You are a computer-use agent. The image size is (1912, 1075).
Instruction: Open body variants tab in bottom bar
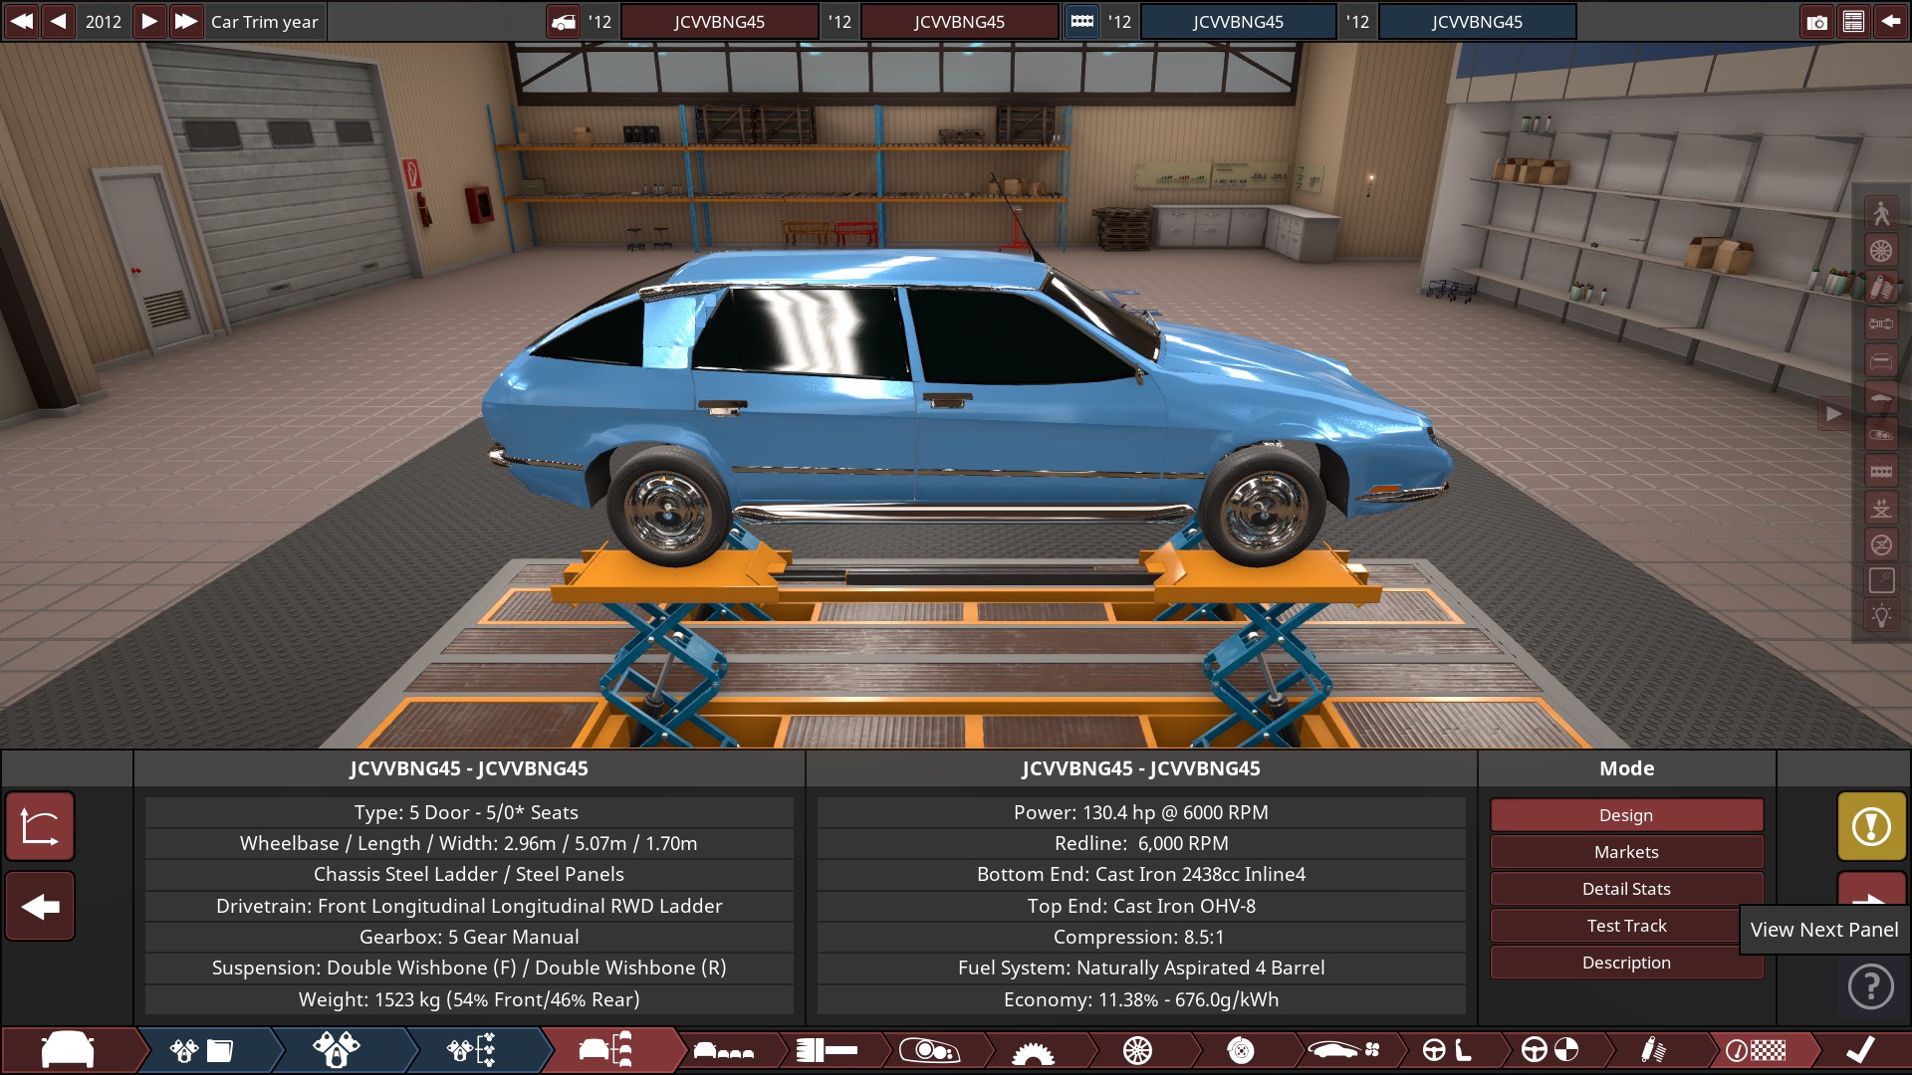pos(724,1050)
